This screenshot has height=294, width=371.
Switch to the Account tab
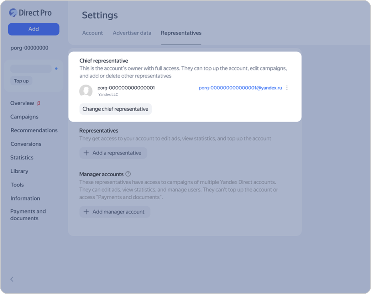(x=92, y=33)
